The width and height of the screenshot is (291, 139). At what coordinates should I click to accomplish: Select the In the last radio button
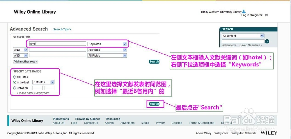[x=15, y=82]
